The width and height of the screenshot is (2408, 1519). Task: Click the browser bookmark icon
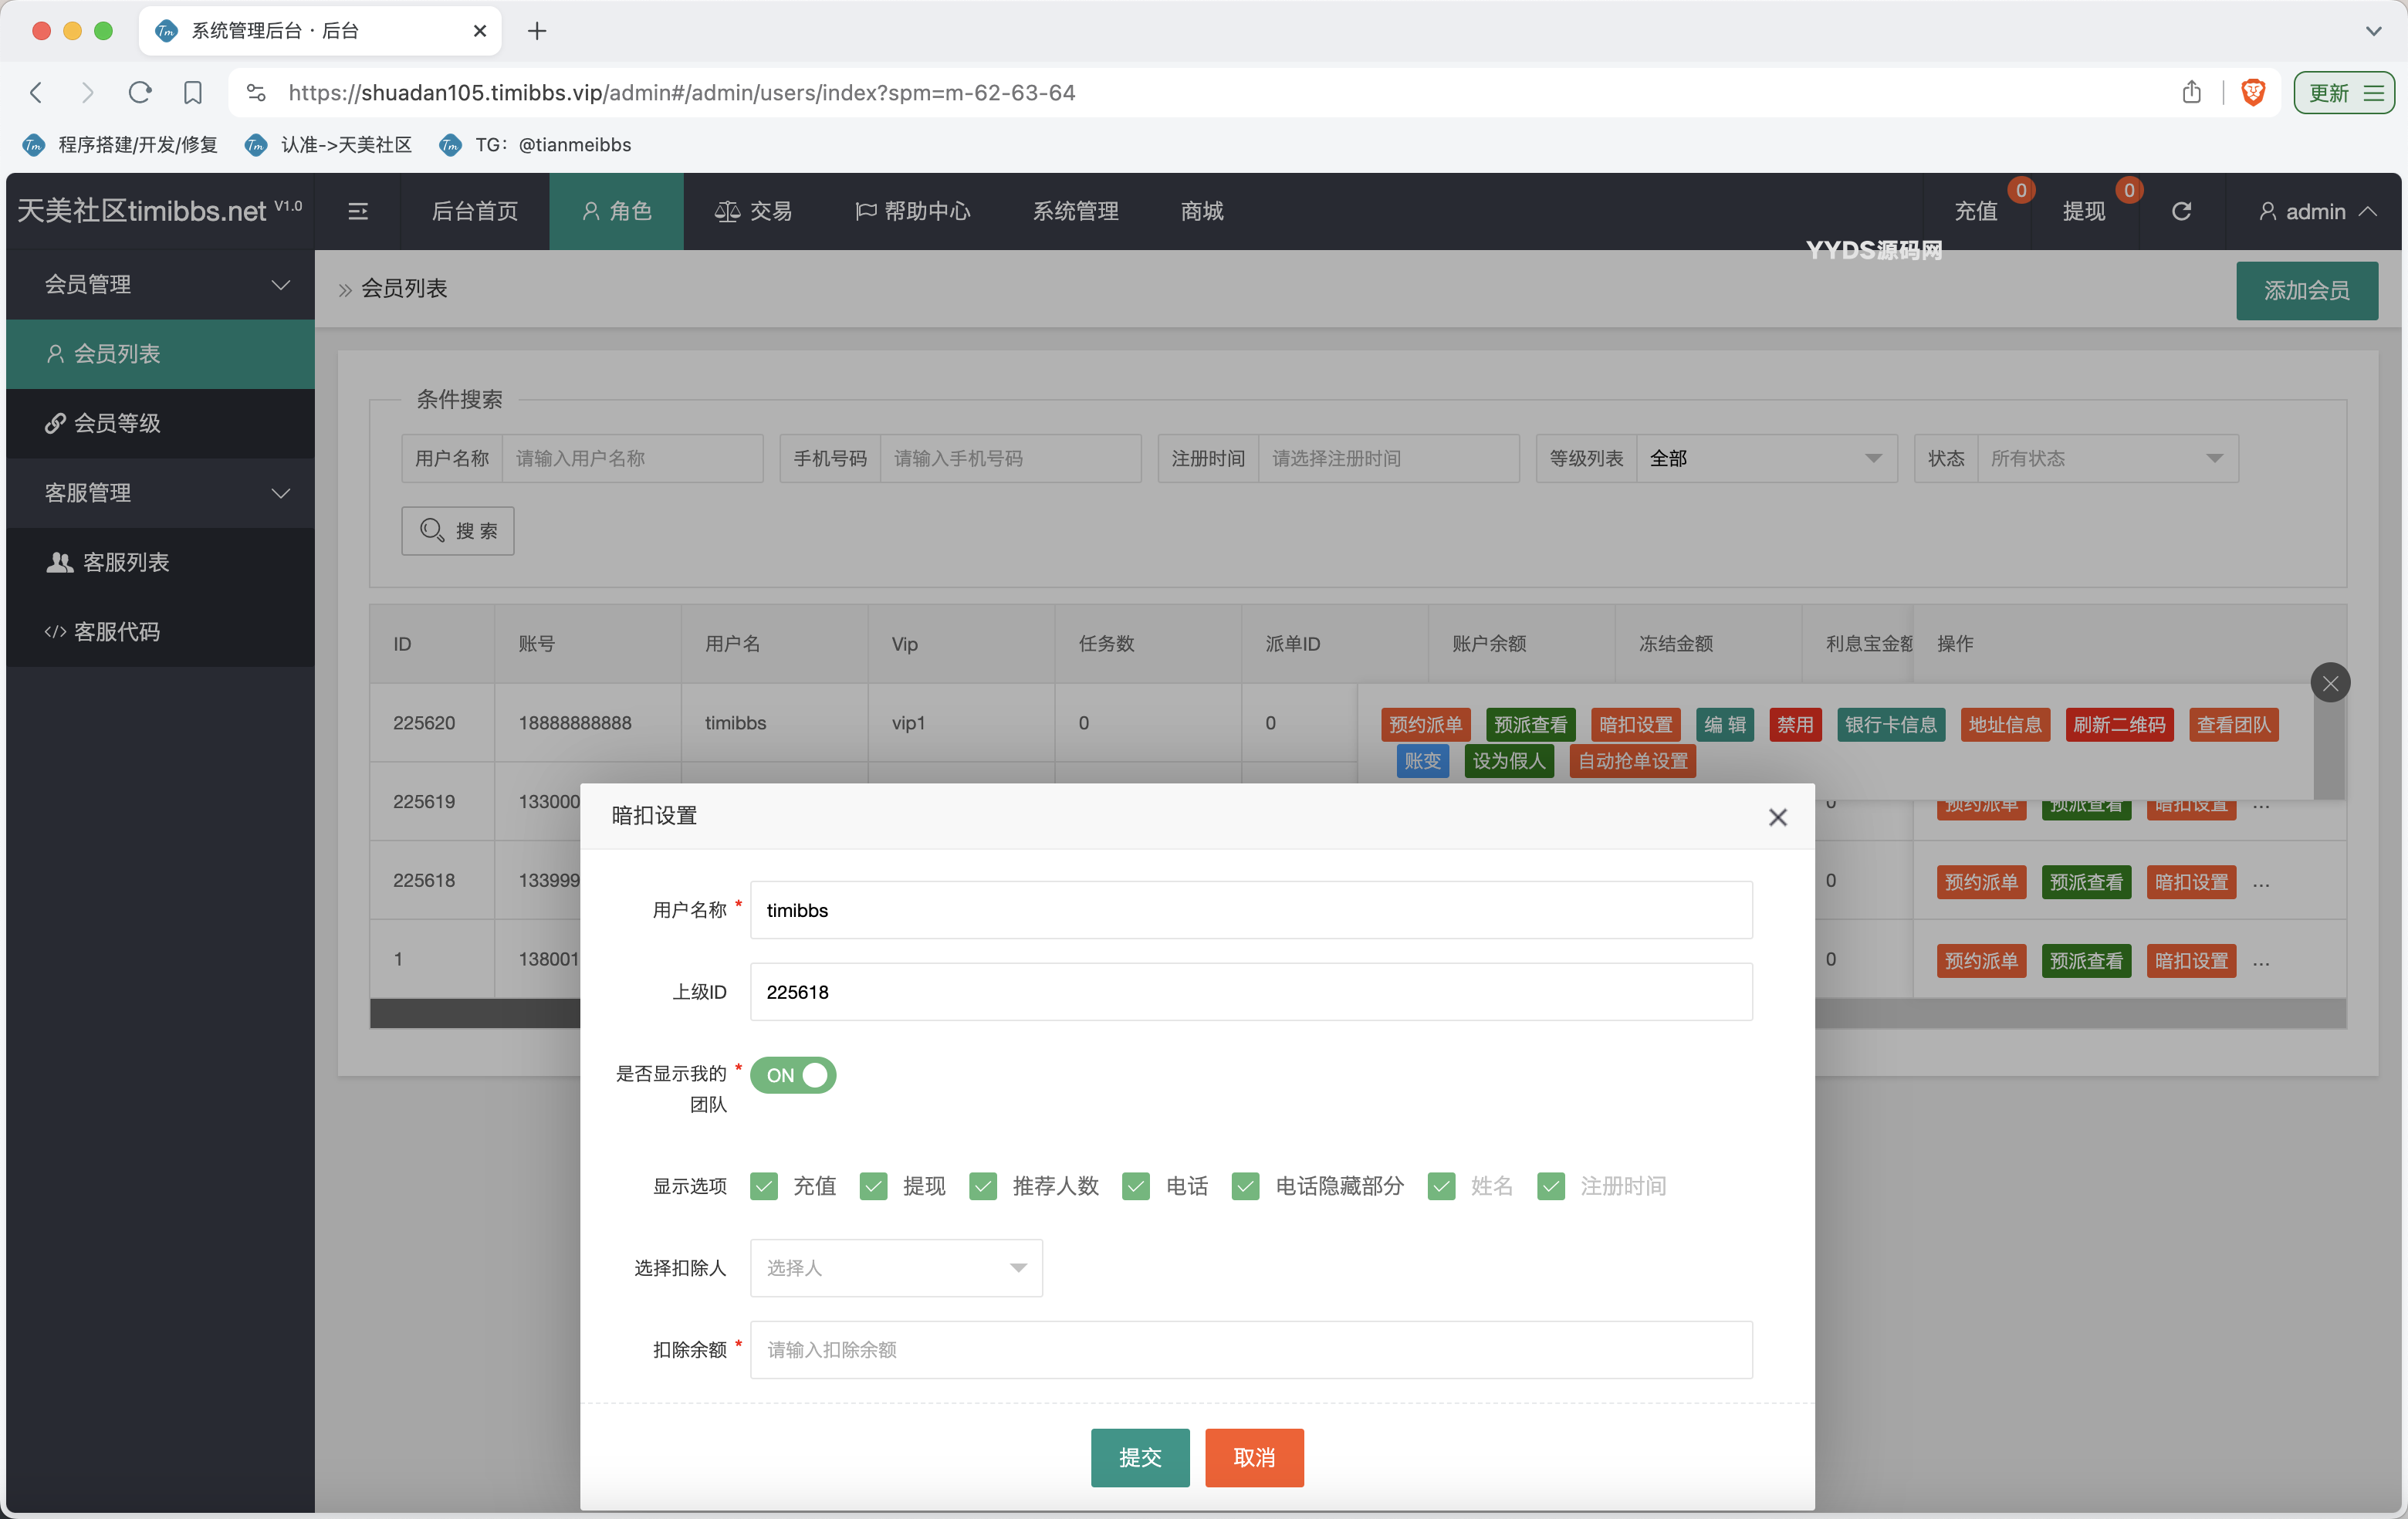[x=193, y=92]
